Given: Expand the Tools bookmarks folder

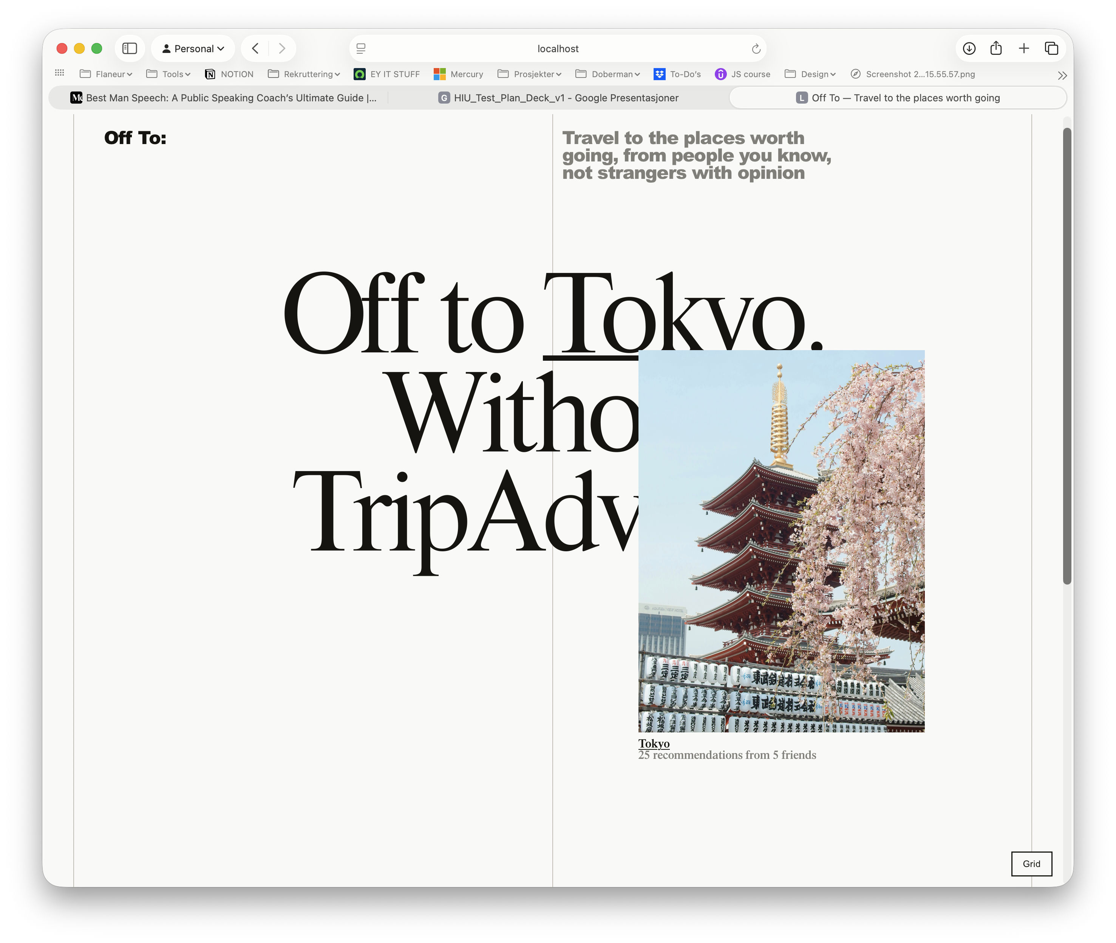Looking at the screenshot, I should tap(168, 74).
